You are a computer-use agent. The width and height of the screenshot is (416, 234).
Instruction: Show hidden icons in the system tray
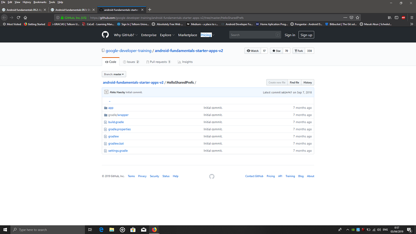click(348, 229)
